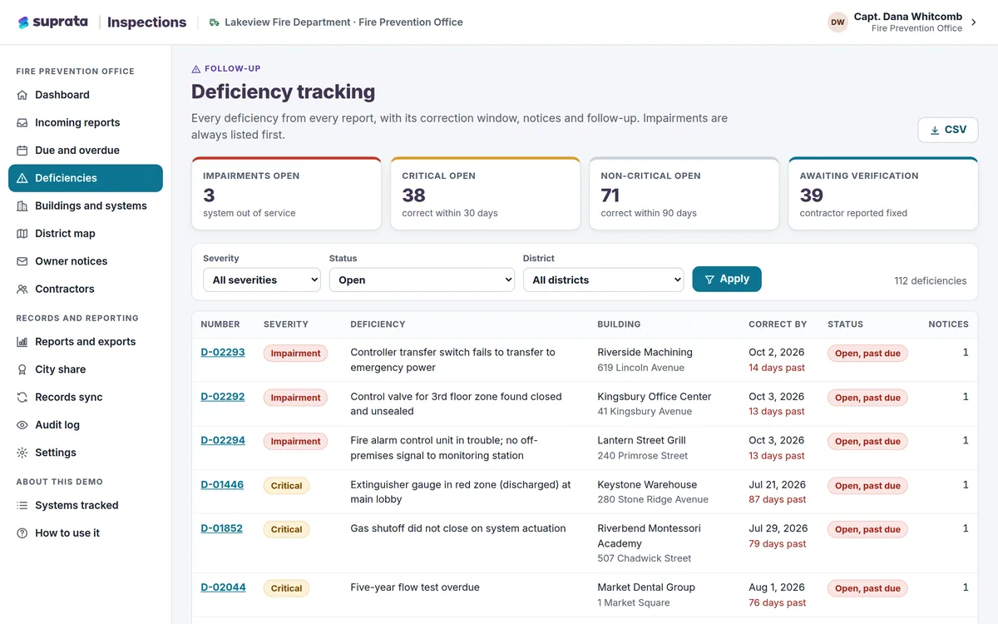Click the Due and overdue calendar icon
This screenshot has height=624, width=998.
(x=22, y=151)
